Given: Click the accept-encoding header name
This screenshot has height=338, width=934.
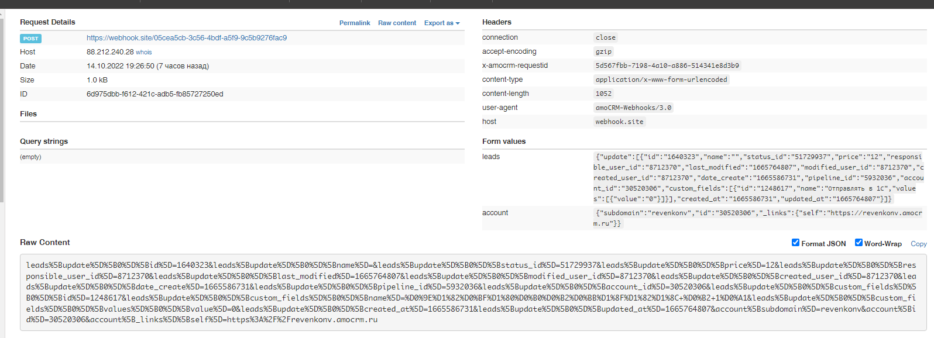Looking at the screenshot, I should (x=509, y=51).
